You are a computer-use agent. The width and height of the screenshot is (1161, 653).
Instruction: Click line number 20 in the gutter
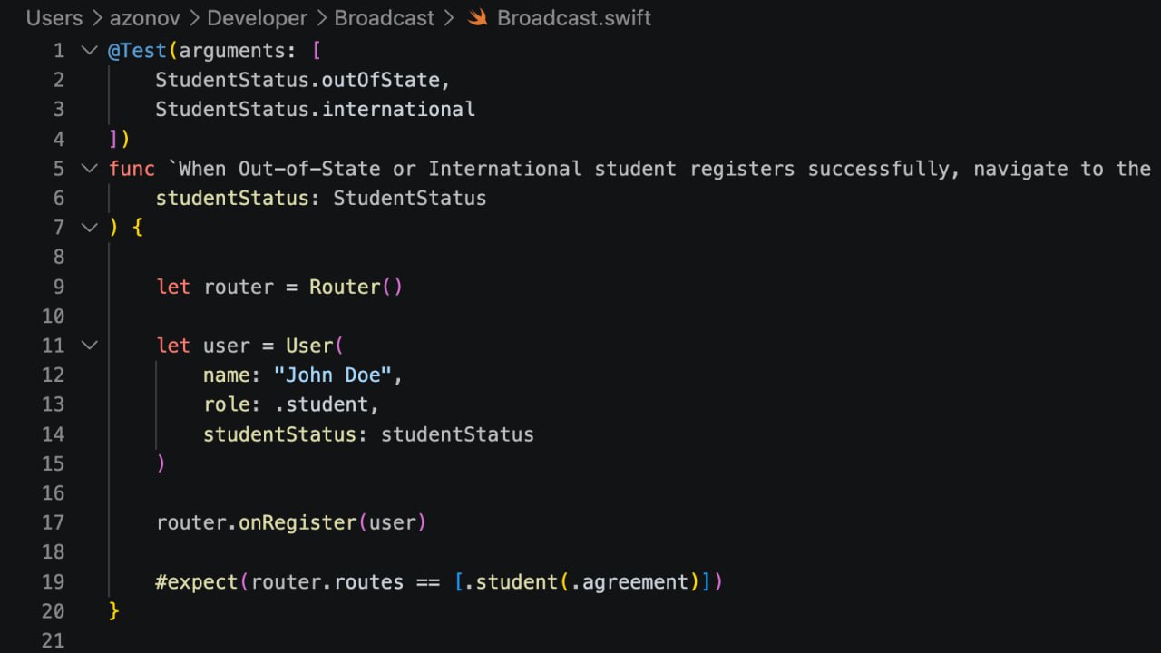(x=54, y=610)
